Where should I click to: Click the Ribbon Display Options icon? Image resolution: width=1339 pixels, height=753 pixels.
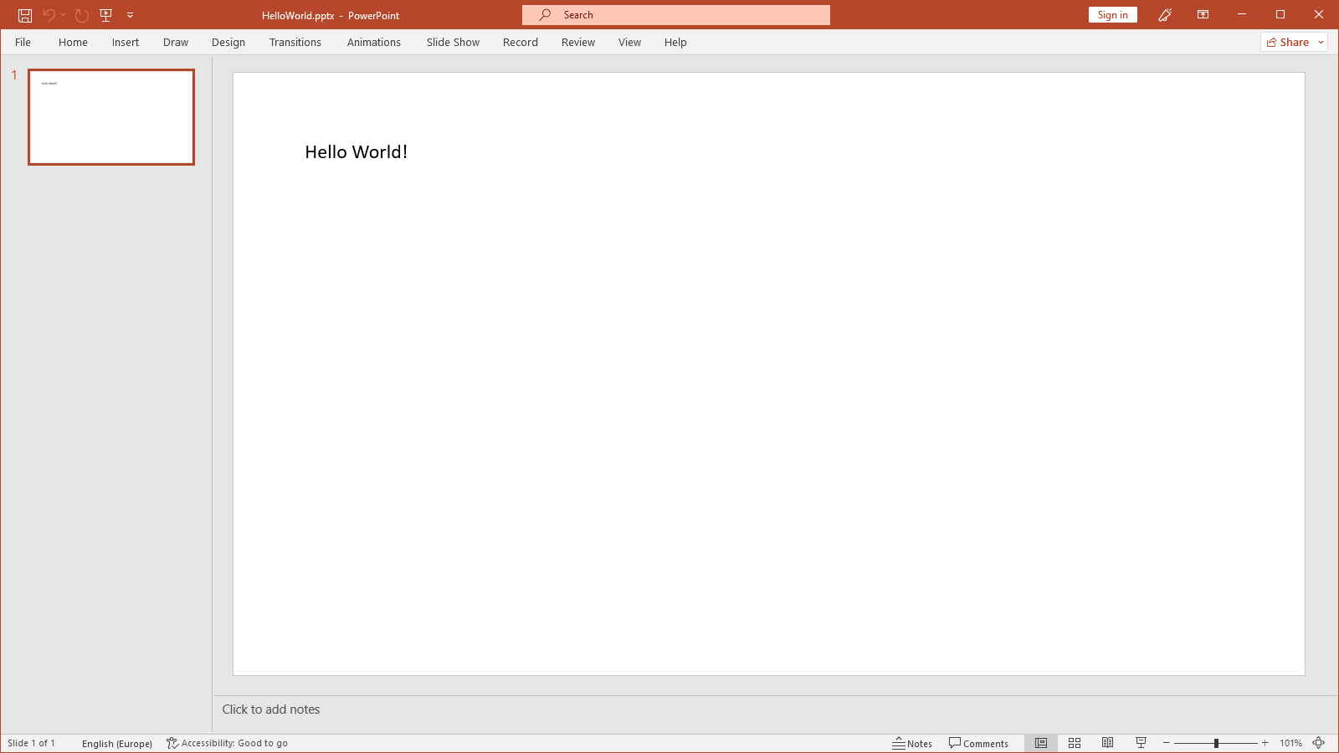(x=1203, y=15)
